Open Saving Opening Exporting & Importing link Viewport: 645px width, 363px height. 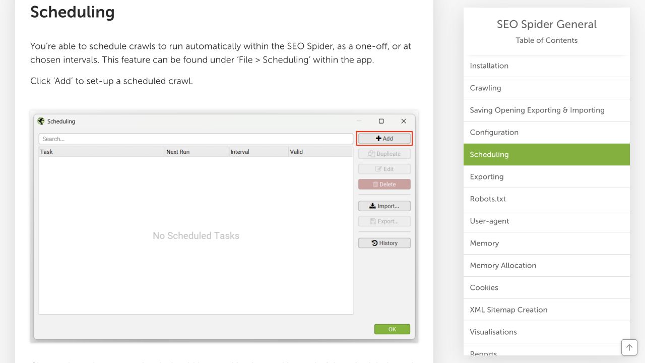point(547,110)
